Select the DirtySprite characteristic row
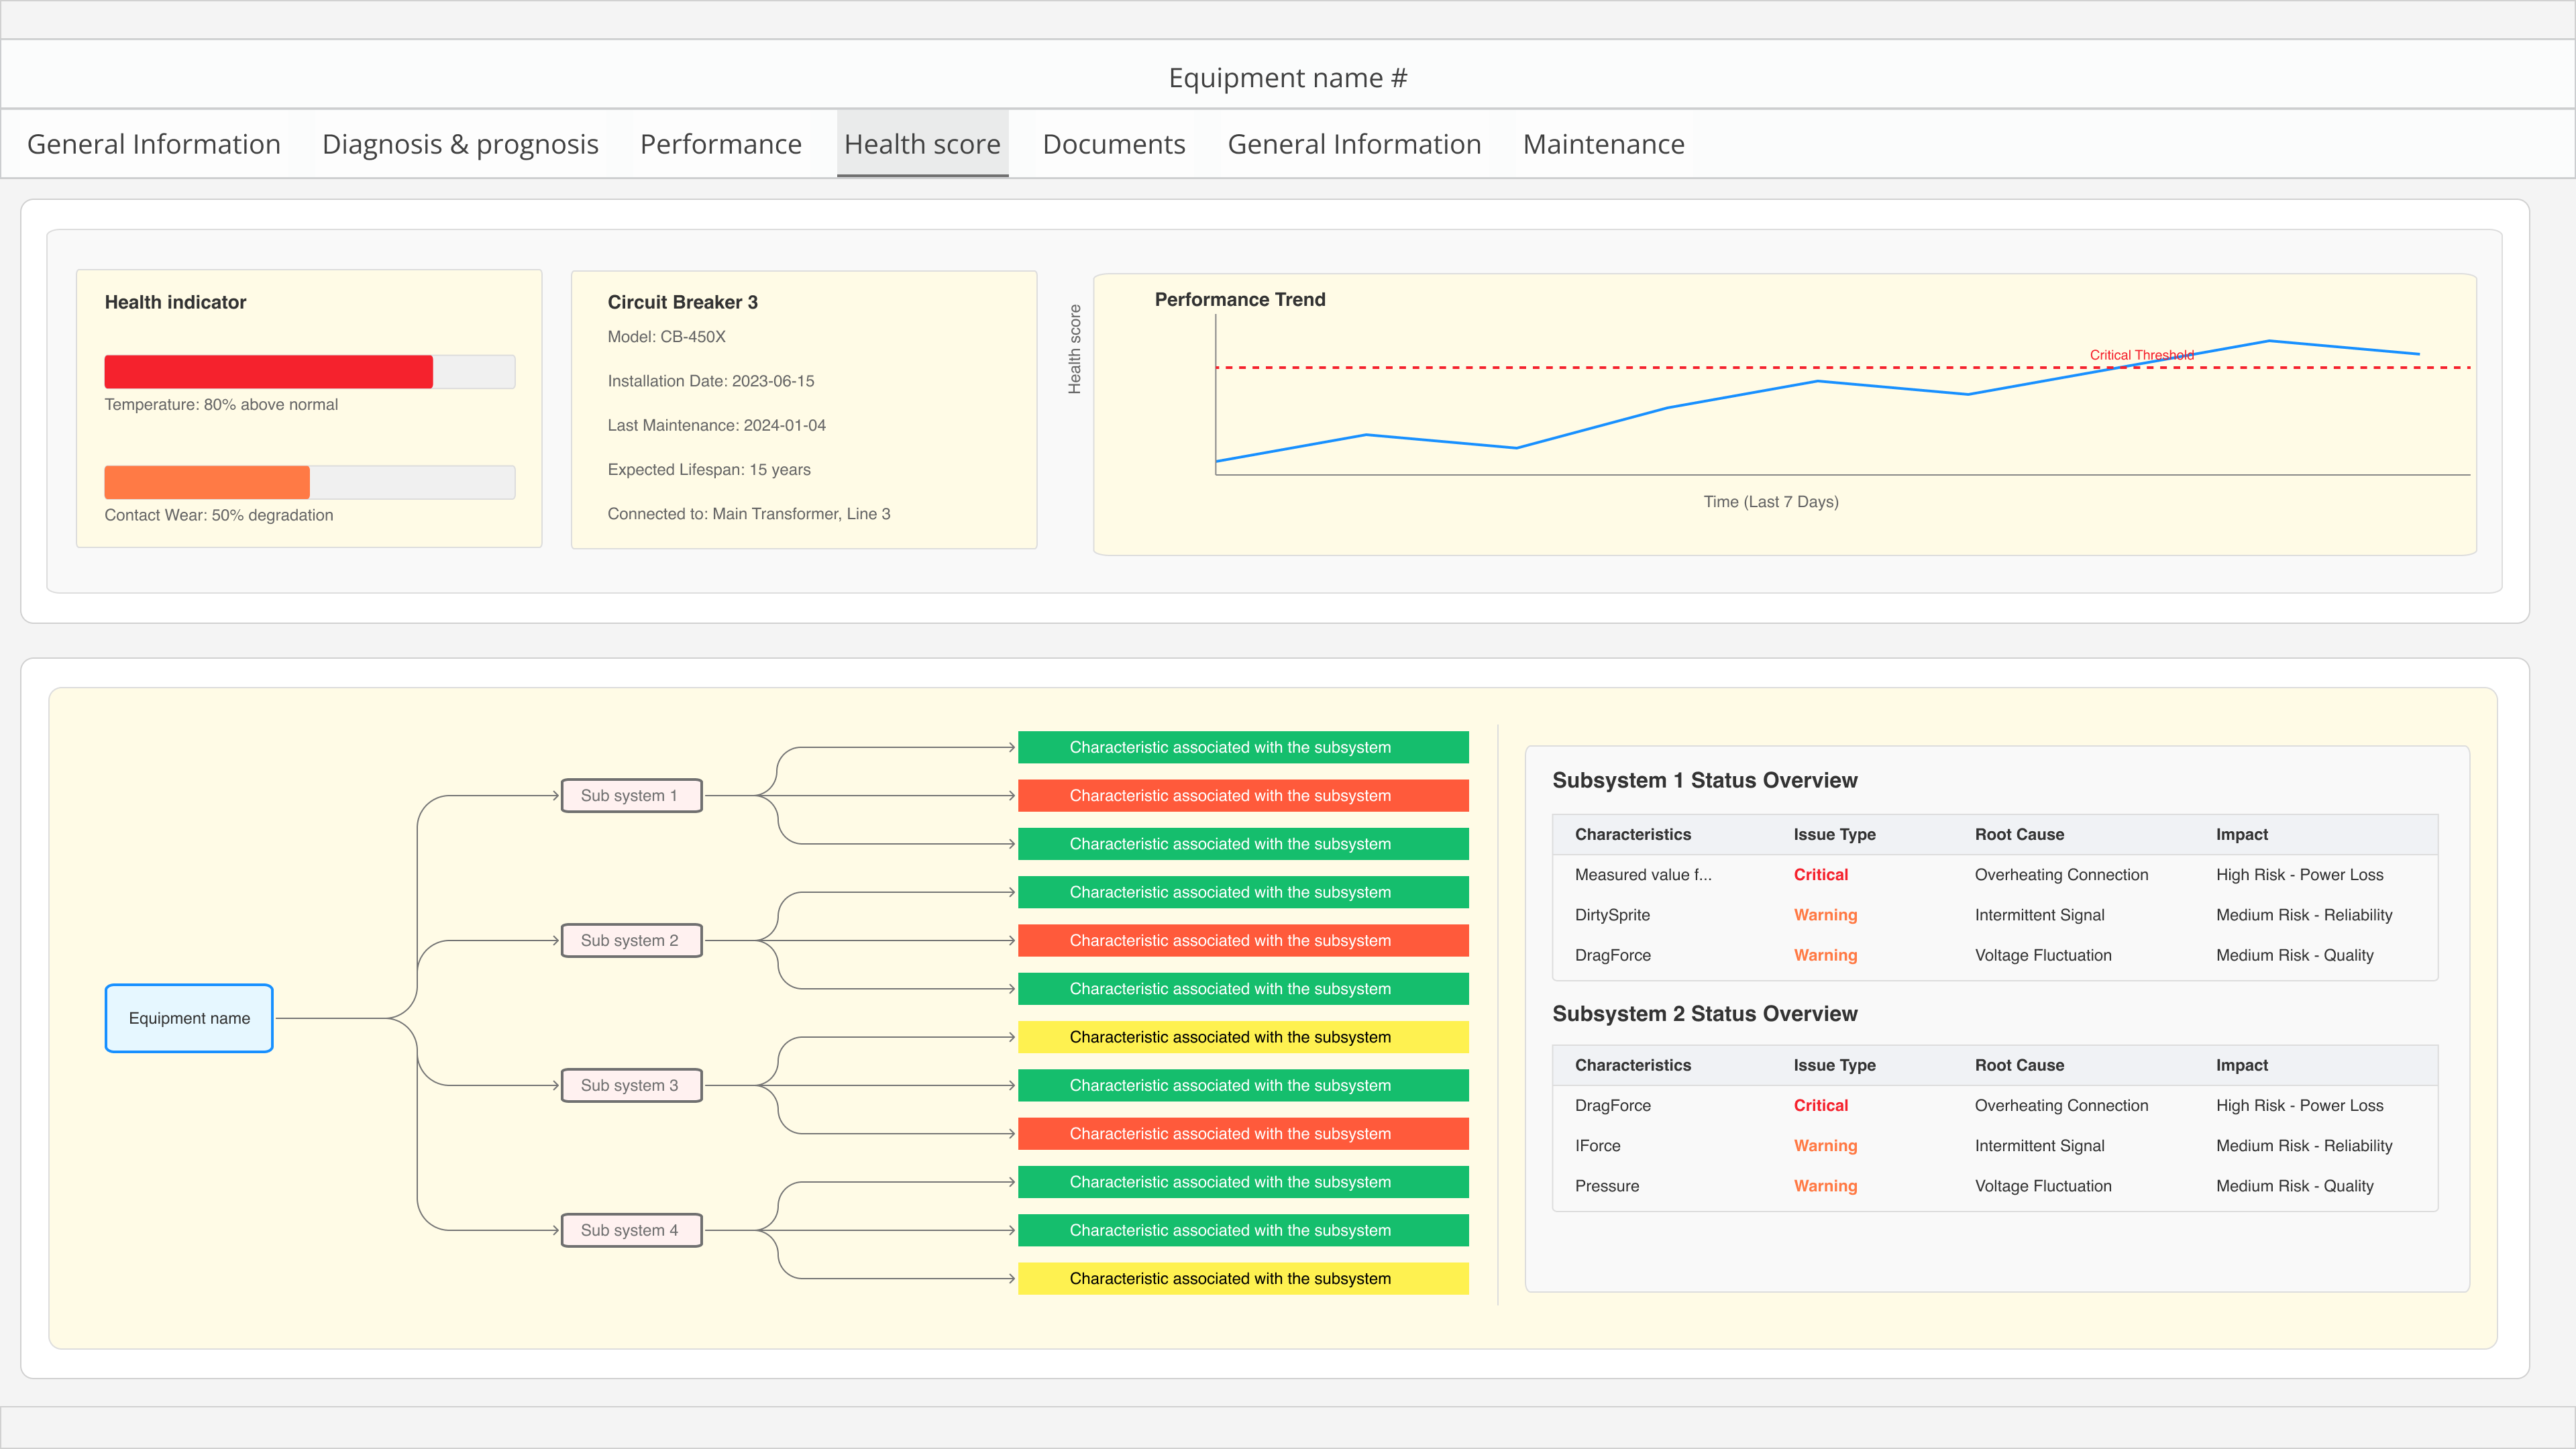Viewport: 2576px width, 1449px height. click(x=1612, y=914)
